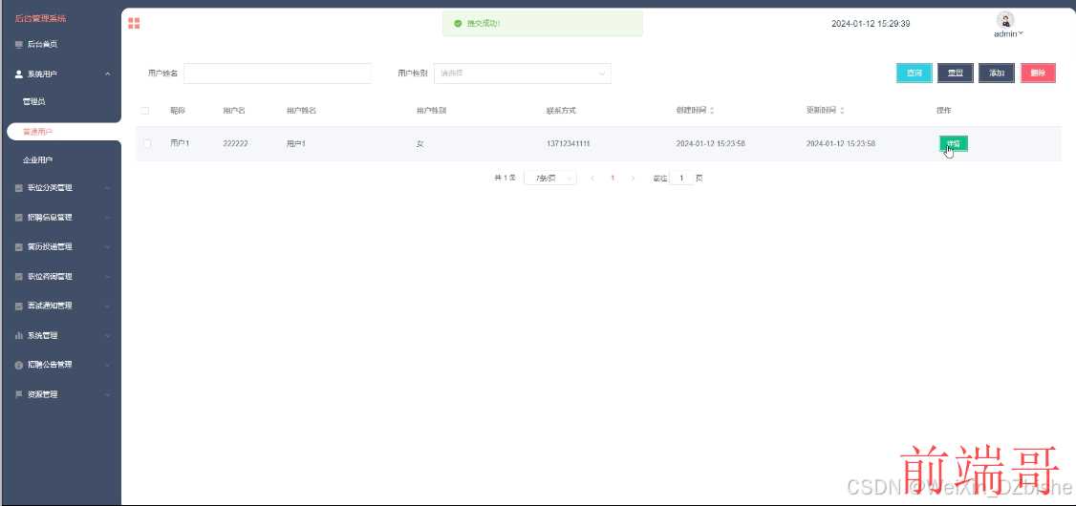Click the 职位咨询管理 sidebar icon
The height and width of the screenshot is (506, 1076).
pos(19,276)
